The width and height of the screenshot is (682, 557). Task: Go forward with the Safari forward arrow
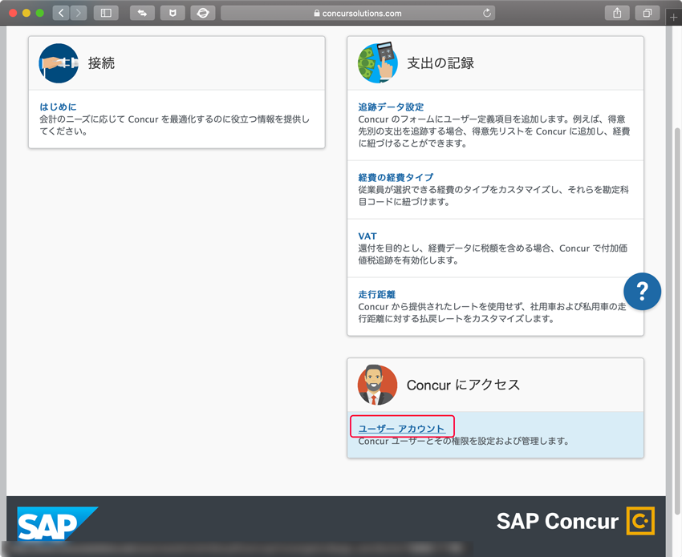tap(79, 13)
